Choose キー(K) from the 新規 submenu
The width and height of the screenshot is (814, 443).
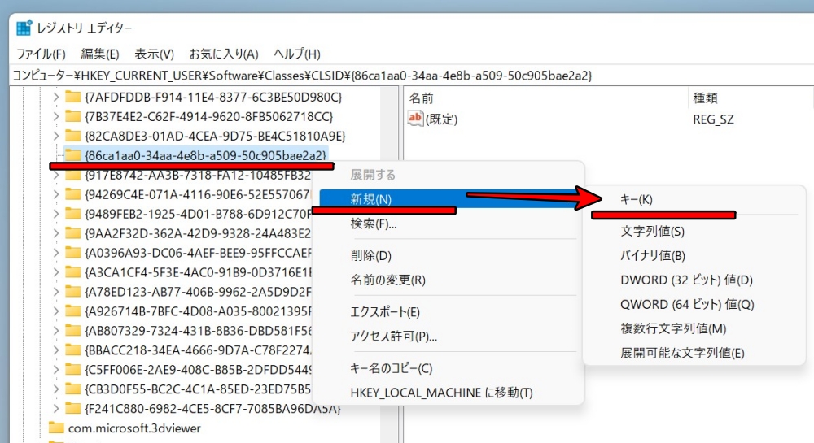pos(637,199)
